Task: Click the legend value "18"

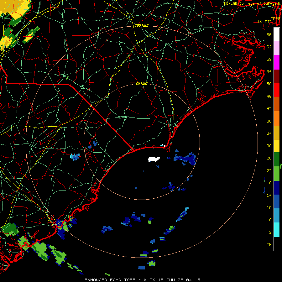Action: [269, 183]
